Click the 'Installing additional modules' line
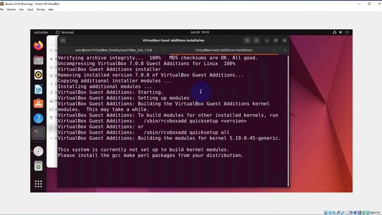Image resolution: width=382 pixels, height=215 pixels. 105,87
